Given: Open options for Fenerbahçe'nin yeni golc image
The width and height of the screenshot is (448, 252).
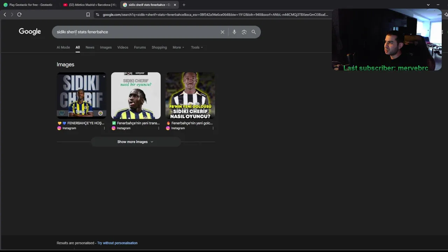Looking at the screenshot, I should 213,128.
